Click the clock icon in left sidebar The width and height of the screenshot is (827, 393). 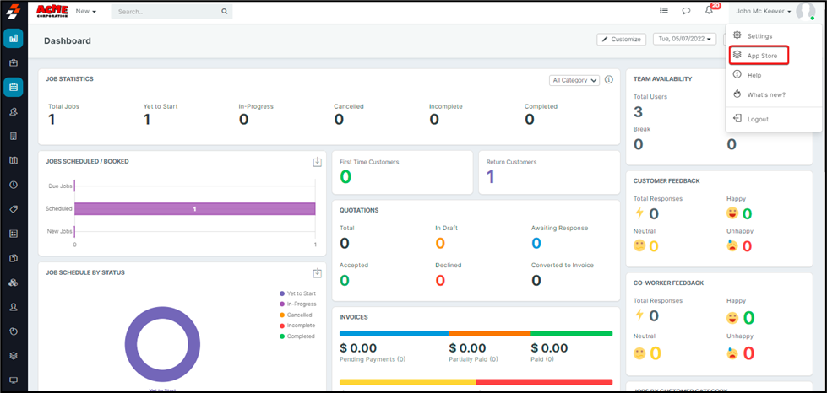point(13,185)
